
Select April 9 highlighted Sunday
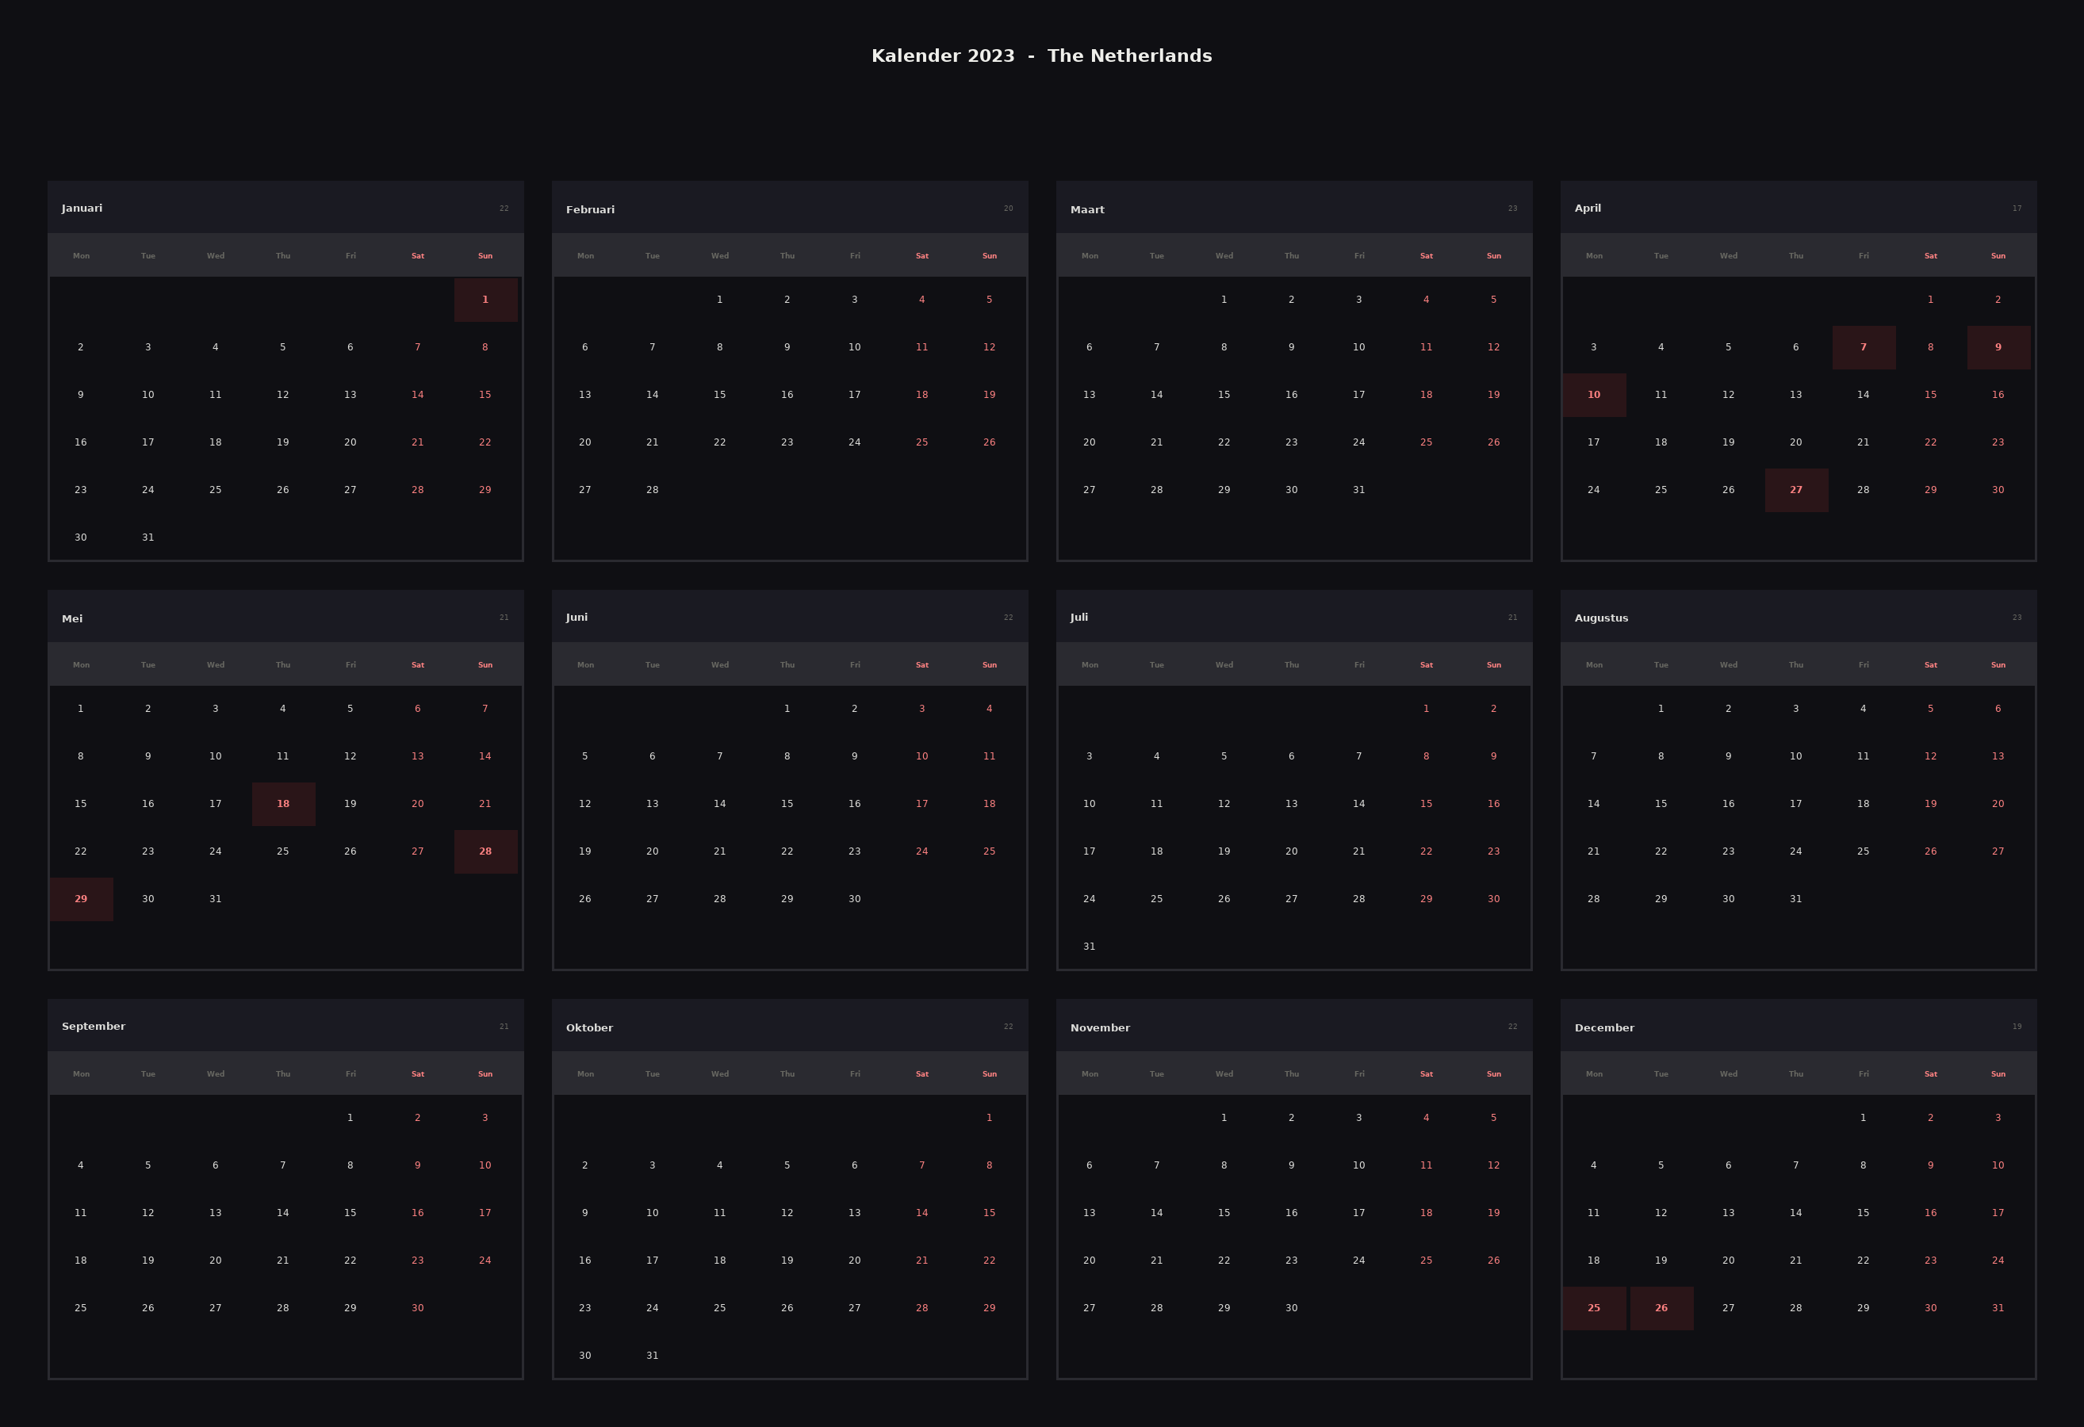click(x=1998, y=347)
